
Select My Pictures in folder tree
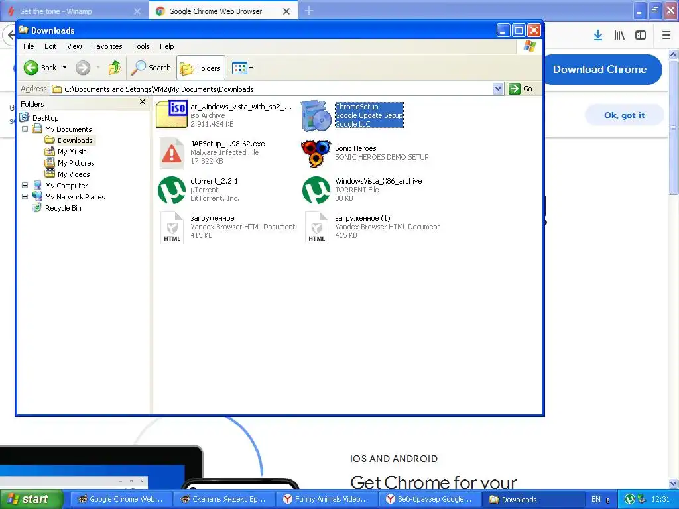pos(76,163)
